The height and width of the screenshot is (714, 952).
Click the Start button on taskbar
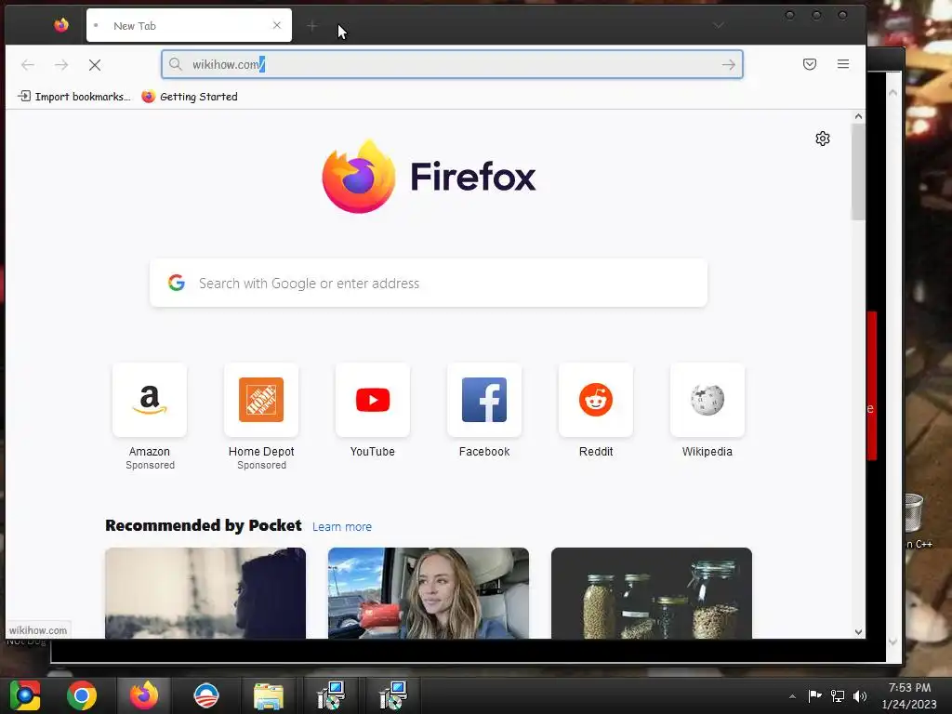click(x=25, y=695)
